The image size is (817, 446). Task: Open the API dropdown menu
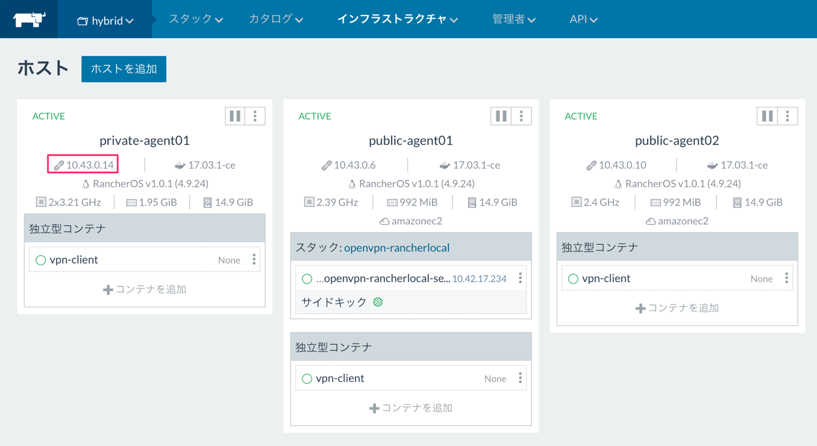584,19
